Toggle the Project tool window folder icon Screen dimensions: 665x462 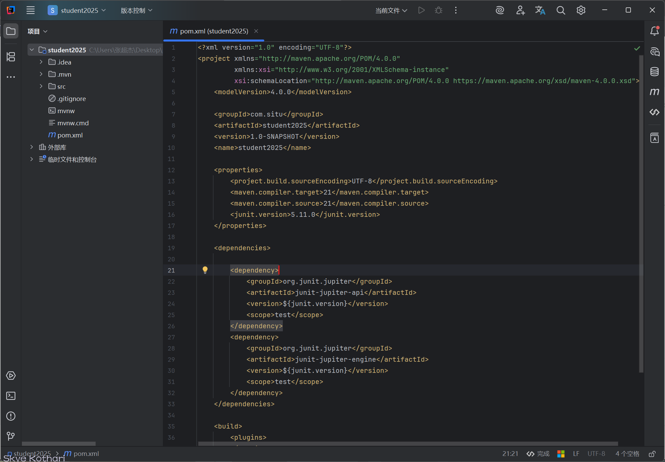click(11, 31)
